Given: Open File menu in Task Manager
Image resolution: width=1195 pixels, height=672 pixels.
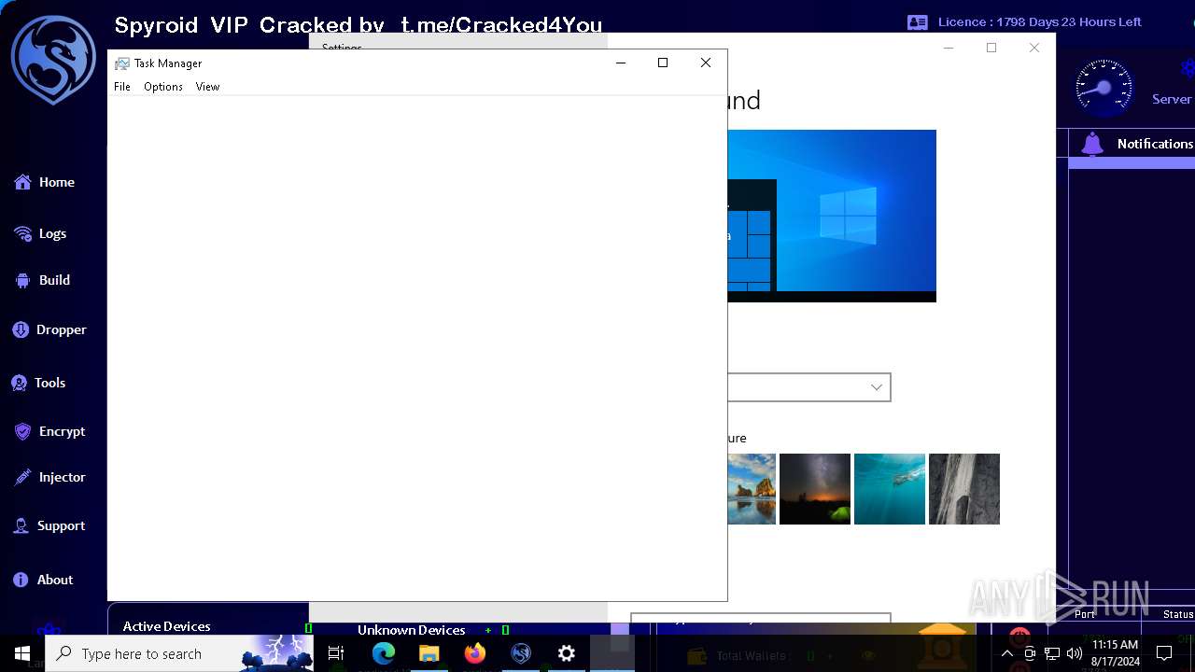Looking at the screenshot, I should 122,87.
